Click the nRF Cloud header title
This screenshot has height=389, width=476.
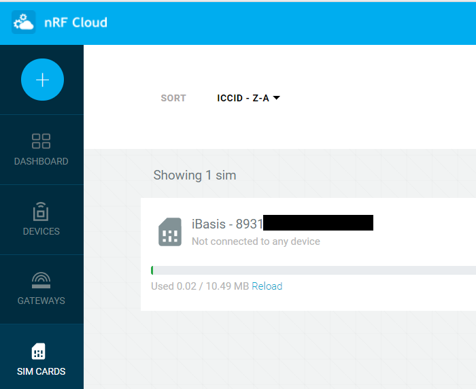pyautogui.click(x=76, y=22)
